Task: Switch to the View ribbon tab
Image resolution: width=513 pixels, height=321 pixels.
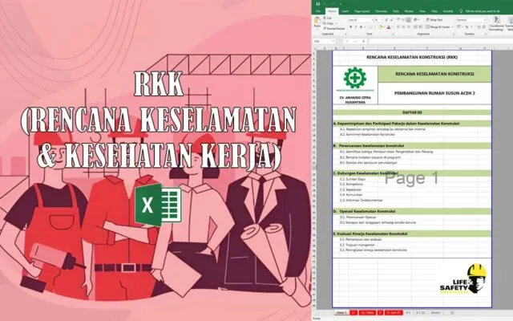Action: pos(422,11)
